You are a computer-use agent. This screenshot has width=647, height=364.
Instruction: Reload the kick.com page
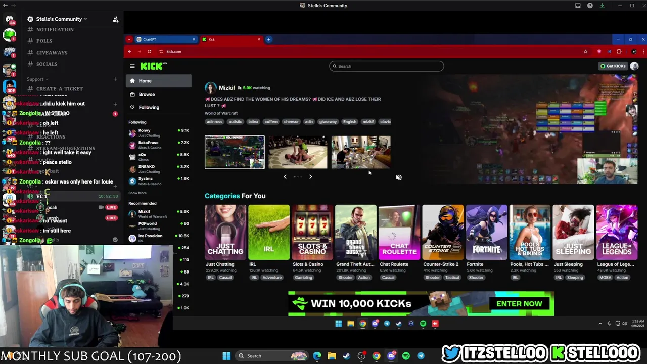(x=149, y=51)
